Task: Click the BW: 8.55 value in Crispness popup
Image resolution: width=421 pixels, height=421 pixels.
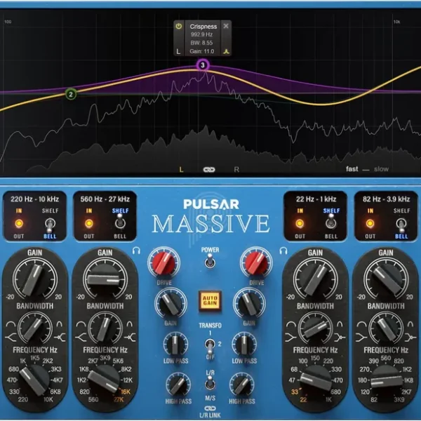Action: pos(201,43)
